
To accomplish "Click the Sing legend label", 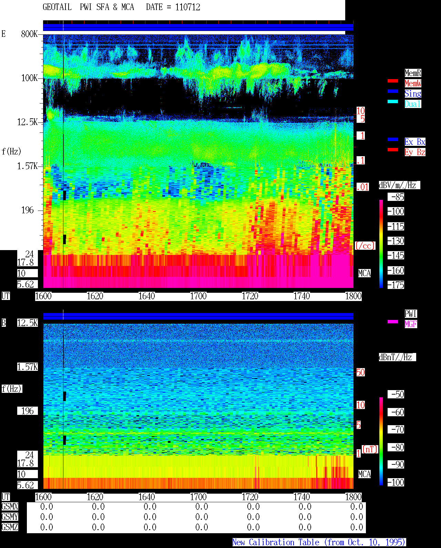I will pos(413,94).
